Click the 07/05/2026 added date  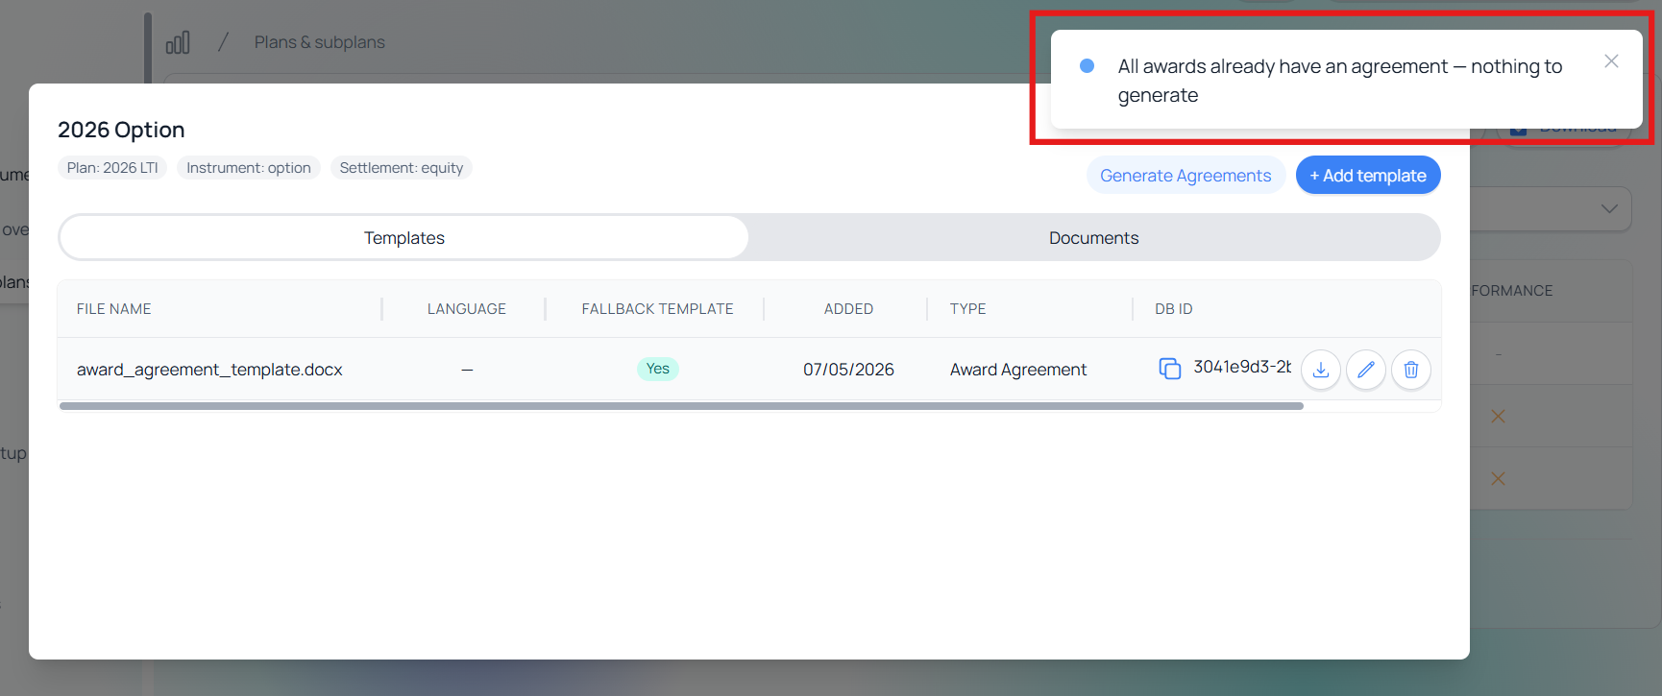point(848,370)
